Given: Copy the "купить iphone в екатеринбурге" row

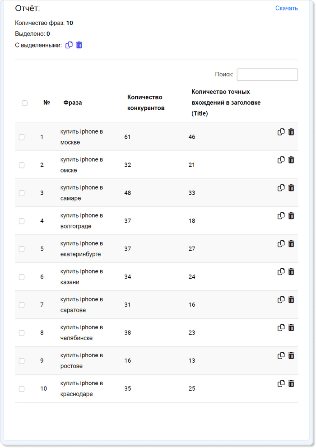Looking at the screenshot, I should pos(281,244).
